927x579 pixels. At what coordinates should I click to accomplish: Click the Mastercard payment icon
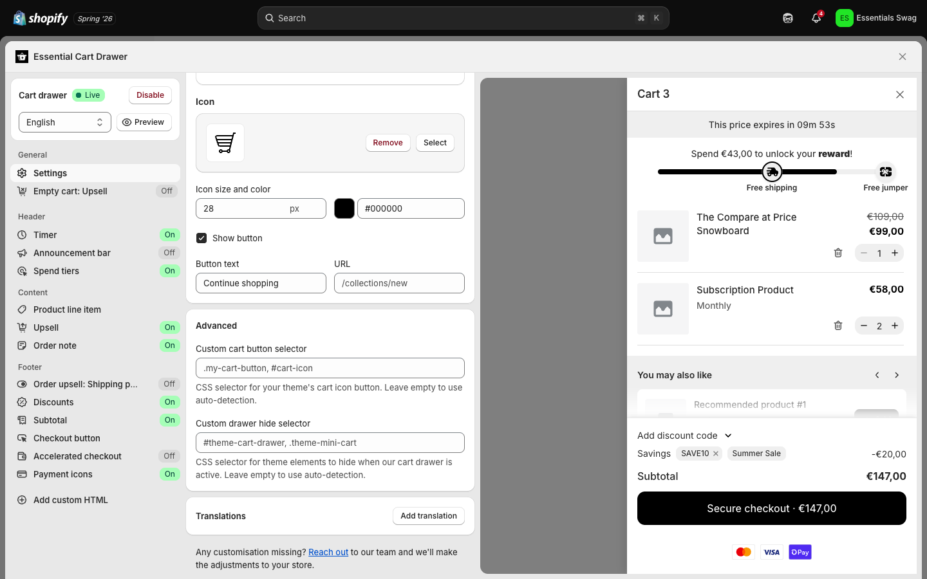coord(744,552)
